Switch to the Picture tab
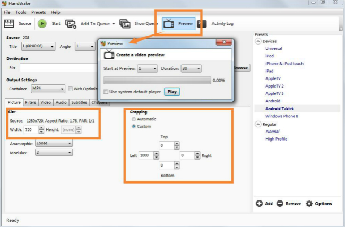This screenshot has width=345, height=227. coord(14,102)
